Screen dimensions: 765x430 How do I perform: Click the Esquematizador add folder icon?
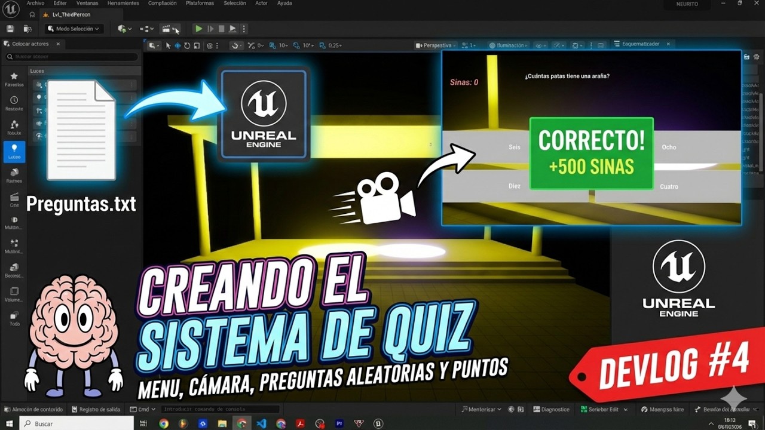pos(746,56)
